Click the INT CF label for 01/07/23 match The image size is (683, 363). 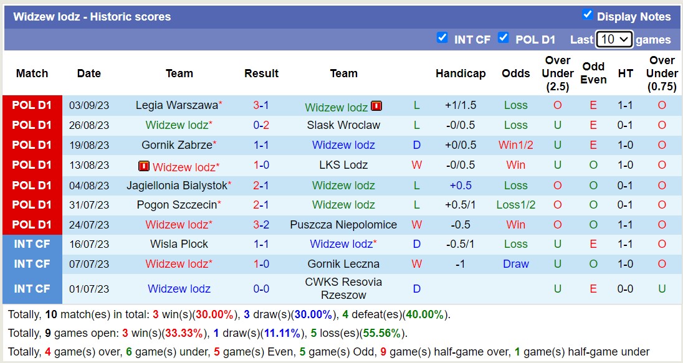pyautogui.click(x=32, y=289)
